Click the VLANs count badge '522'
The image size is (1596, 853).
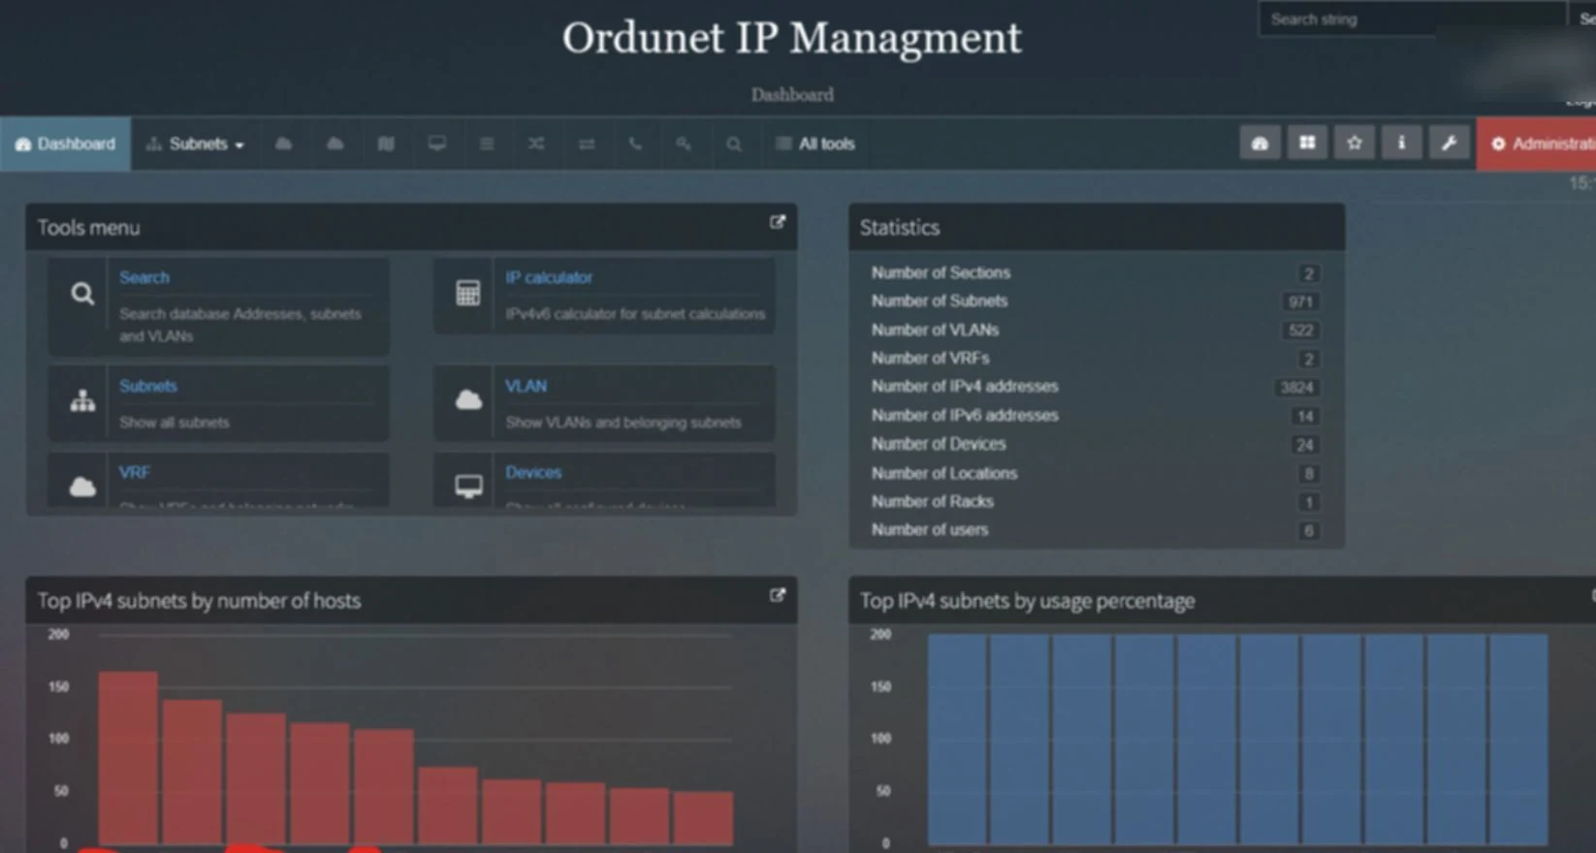click(x=1300, y=331)
